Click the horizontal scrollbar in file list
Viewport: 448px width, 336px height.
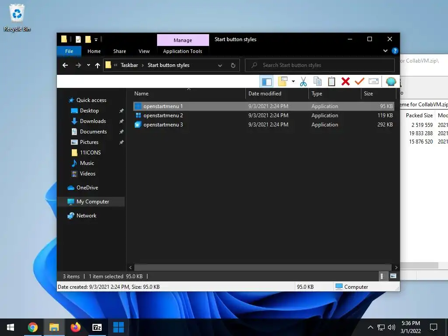pos(262,267)
